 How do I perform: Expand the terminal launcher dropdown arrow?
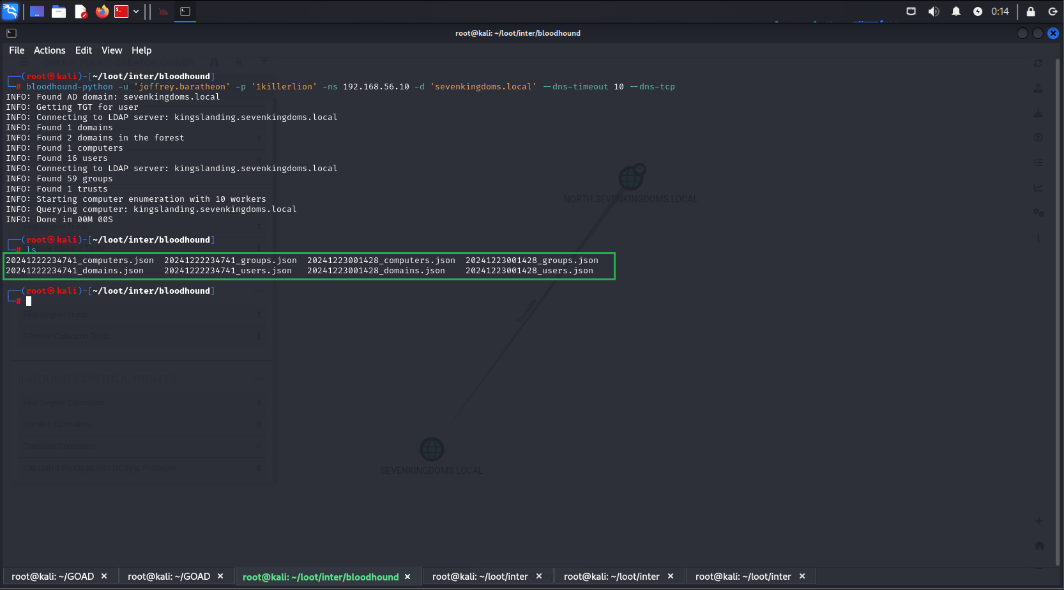pyautogui.click(x=136, y=11)
